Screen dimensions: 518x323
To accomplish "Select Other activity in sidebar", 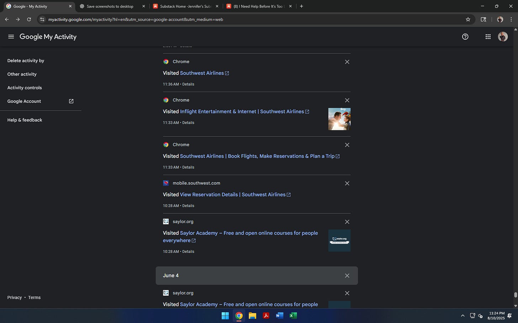I will tap(22, 74).
